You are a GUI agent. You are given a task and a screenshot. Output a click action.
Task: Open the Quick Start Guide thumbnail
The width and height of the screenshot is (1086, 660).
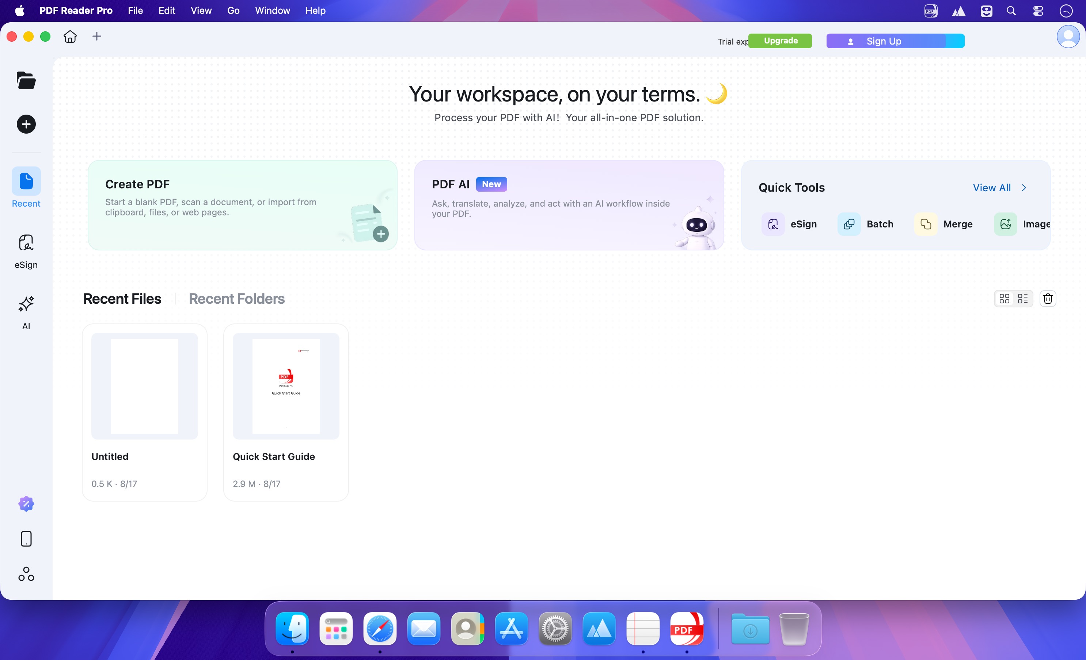[286, 386]
